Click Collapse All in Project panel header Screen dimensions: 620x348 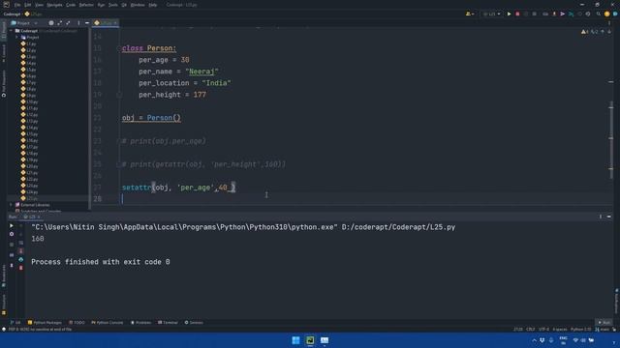tap(68, 23)
